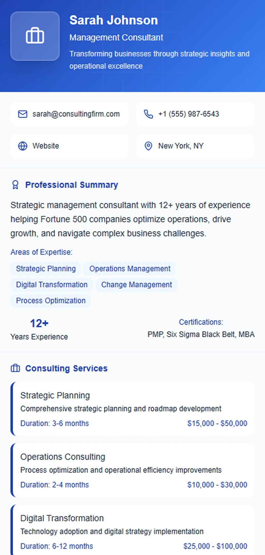265x555 pixels.
Task: Click the globe Website icon
Action: (23, 146)
